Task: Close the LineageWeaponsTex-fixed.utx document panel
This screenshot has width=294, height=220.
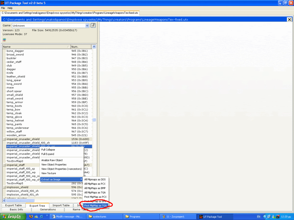Action: coord(289,19)
